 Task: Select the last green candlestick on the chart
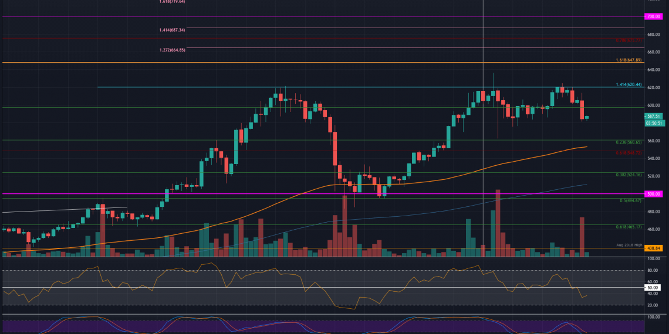tap(587, 117)
